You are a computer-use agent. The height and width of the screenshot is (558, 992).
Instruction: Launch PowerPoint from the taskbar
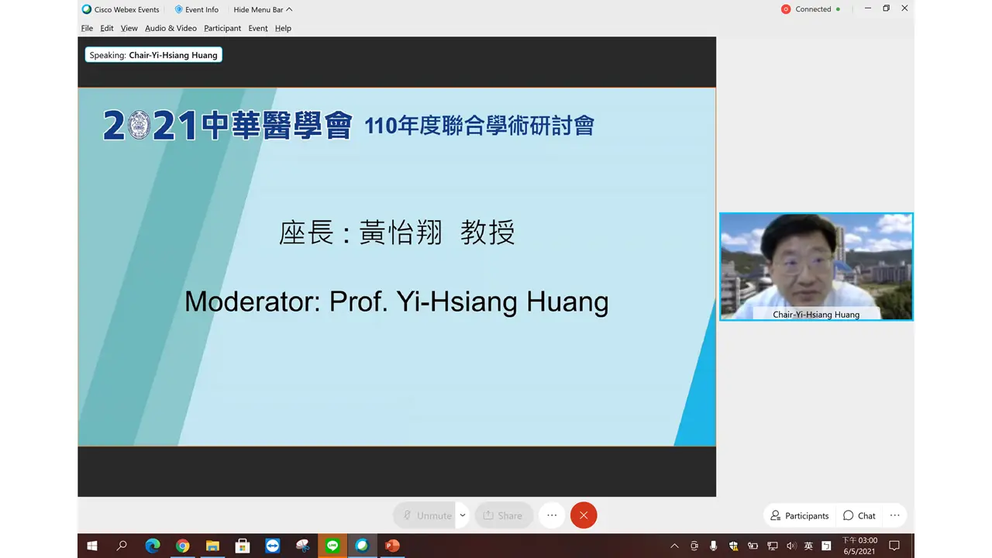pyautogui.click(x=391, y=546)
